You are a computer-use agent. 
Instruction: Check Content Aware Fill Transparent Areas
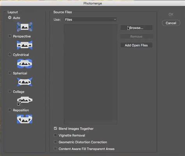click(55, 149)
